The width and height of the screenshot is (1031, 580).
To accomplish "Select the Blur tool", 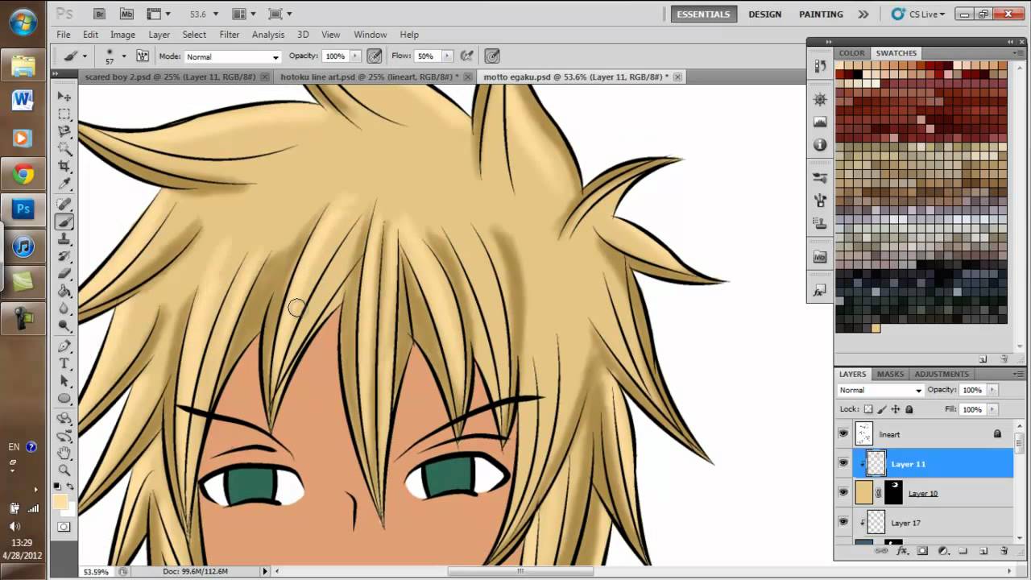I will point(64,309).
